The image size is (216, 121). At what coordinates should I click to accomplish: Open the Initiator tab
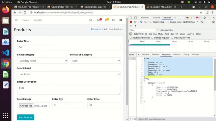[x=177, y=54]
